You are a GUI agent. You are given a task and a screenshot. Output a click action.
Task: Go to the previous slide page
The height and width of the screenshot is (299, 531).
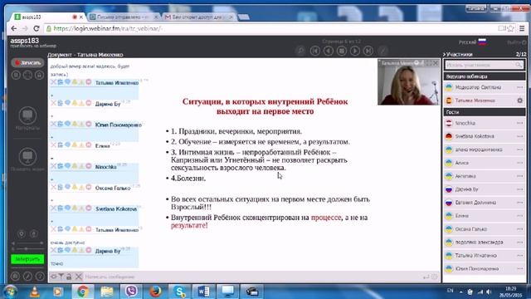pyautogui.click(x=329, y=51)
